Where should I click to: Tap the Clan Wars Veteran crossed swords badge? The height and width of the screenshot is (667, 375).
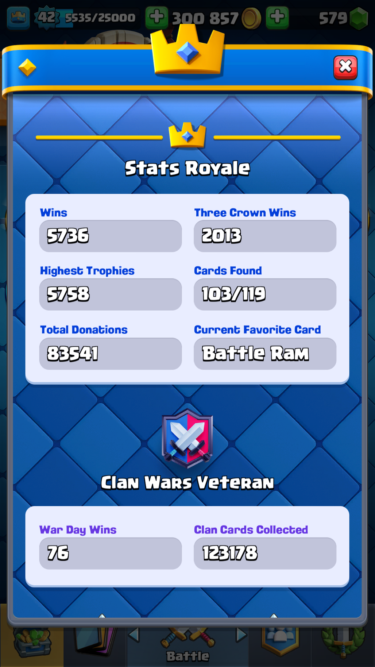[187, 438]
